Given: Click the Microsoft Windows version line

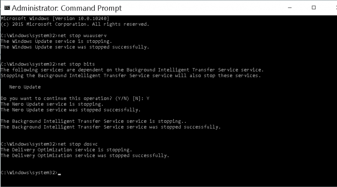Looking at the screenshot, I should point(55,18).
